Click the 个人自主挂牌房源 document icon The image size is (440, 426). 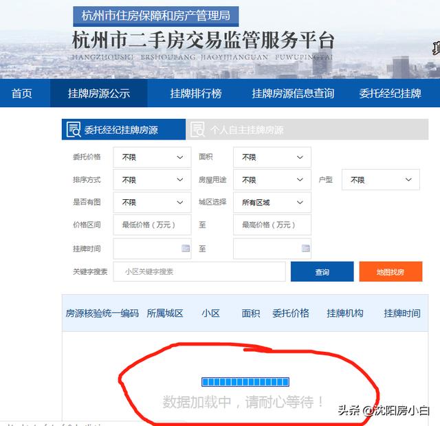198,129
